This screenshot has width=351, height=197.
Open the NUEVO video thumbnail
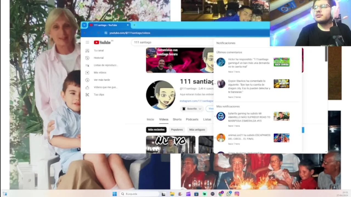[x=171, y=144]
